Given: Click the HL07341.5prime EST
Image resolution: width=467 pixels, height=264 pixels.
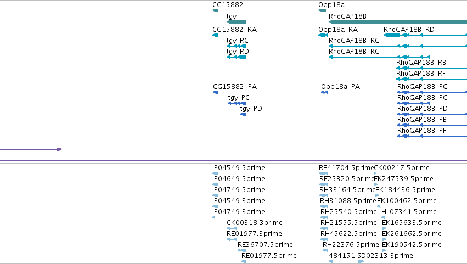Looking at the screenshot, I should click(x=383, y=217).
